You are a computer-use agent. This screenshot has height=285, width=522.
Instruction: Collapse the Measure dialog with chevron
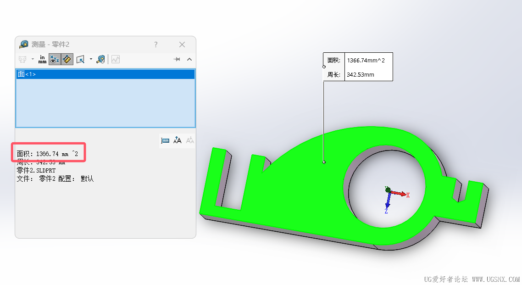189,59
